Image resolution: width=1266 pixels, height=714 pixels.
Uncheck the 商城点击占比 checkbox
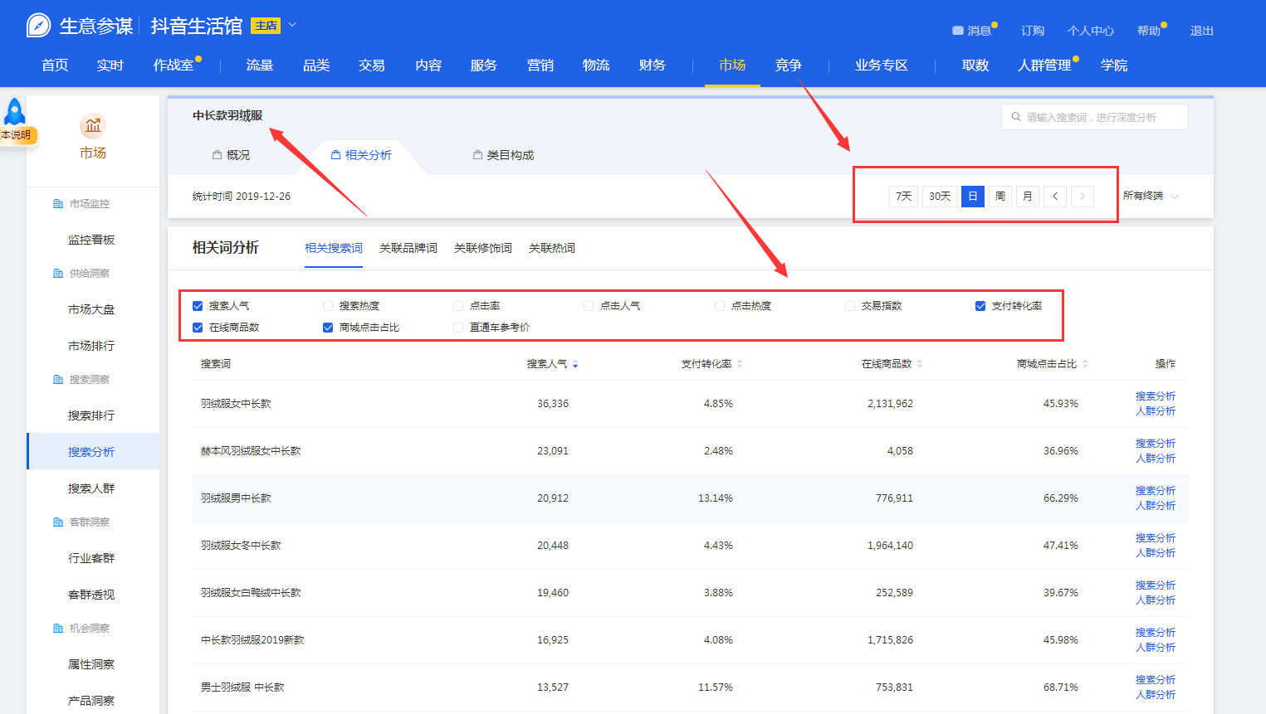pos(328,328)
